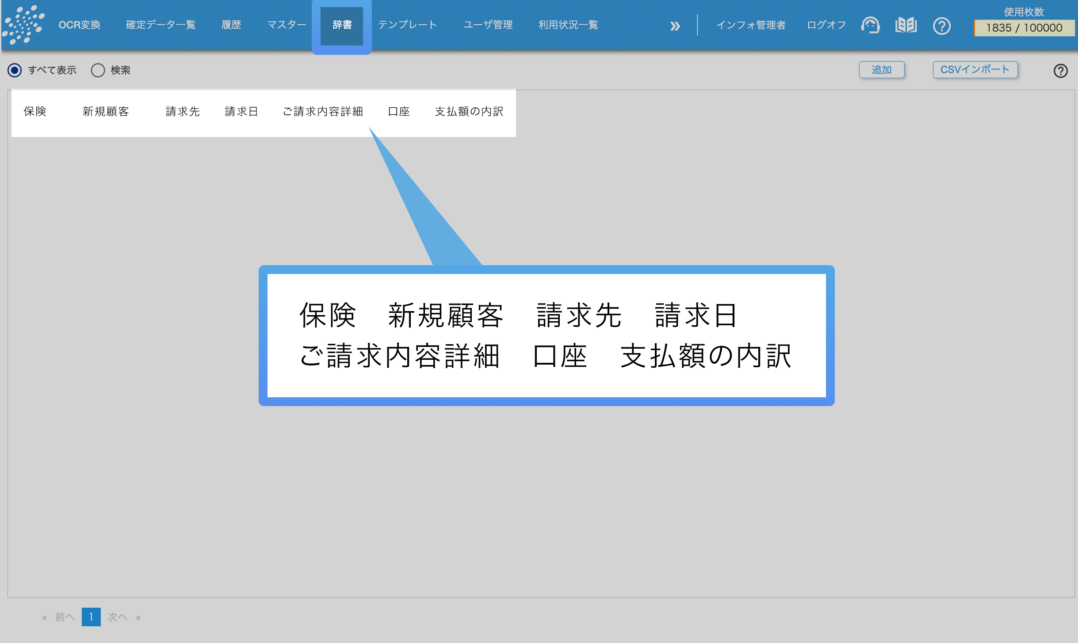Click the CSVインポート button
1078x643 pixels.
[x=975, y=69]
